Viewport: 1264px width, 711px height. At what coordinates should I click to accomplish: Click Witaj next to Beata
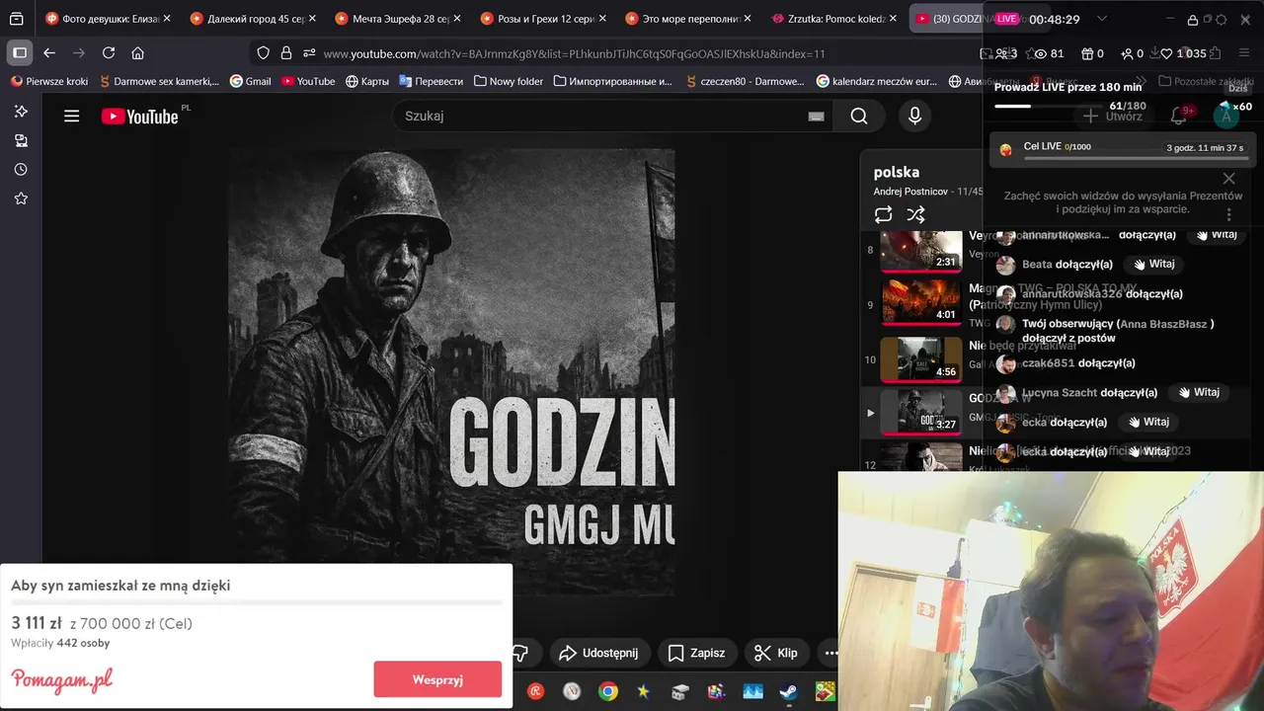(x=1154, y=264)
